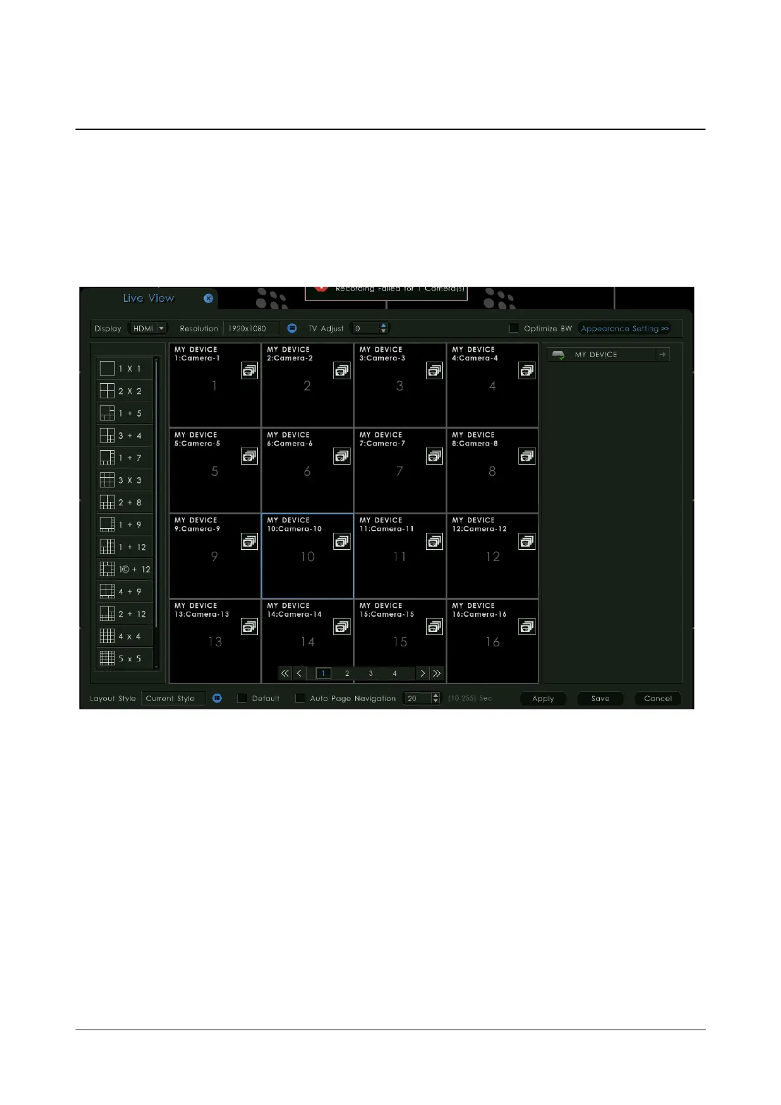Screen dimensions: 781x1105
Task: Tick the Default checkbox
Action: 242,698
